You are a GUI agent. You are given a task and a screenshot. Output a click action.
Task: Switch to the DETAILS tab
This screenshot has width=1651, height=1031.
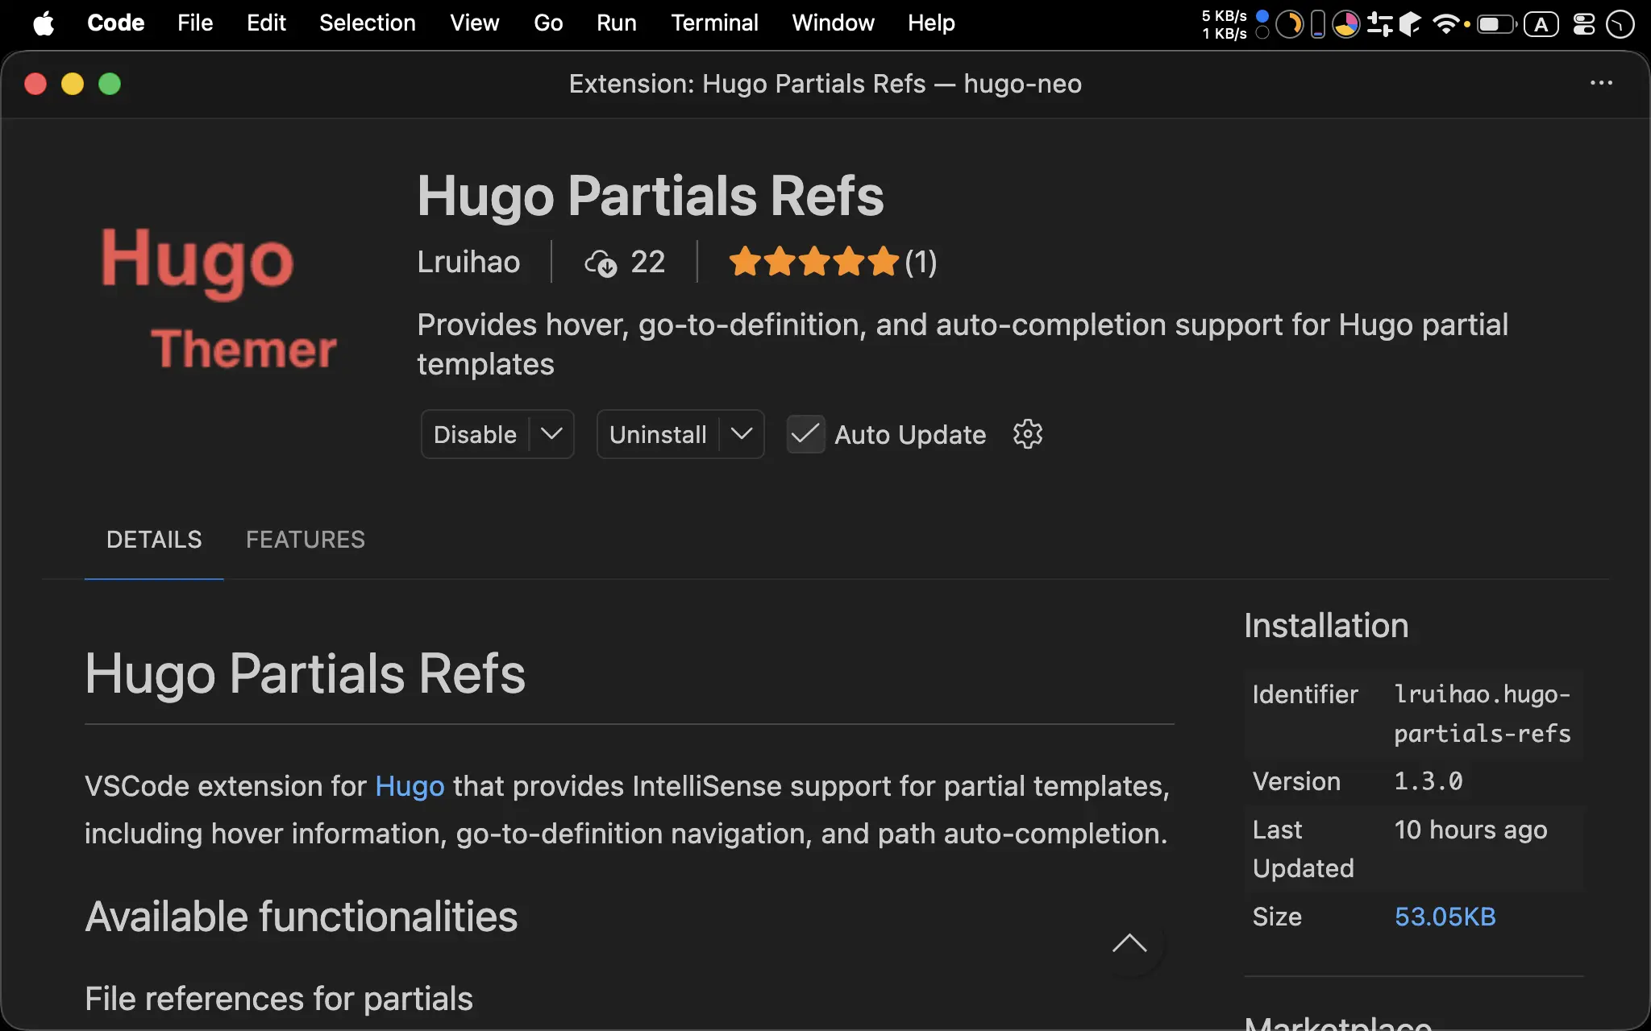[154, 540]
